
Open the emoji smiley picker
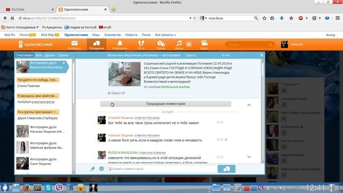click(101, 169)
